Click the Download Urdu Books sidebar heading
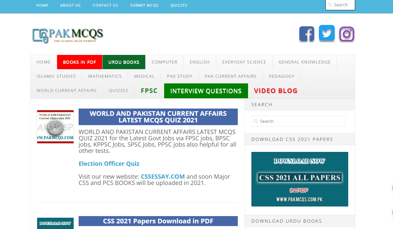This screenshot has width=393, height=229. pos(287,221)
